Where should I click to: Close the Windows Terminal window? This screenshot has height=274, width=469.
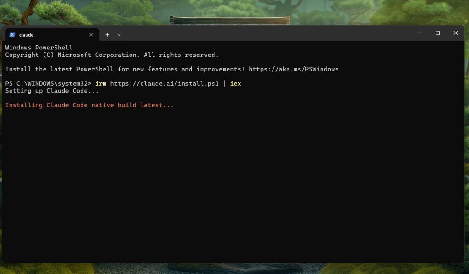(455, 33)
